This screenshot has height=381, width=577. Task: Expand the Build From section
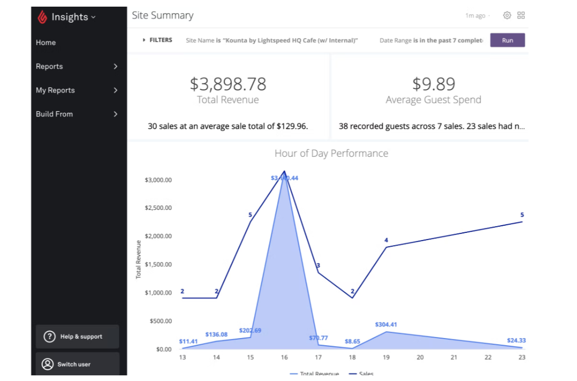(115, 114)
